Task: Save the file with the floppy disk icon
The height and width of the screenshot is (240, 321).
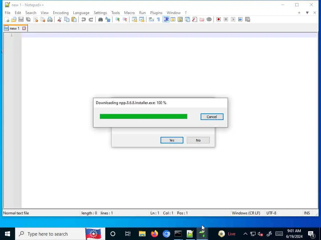Action: coord(21,19)
